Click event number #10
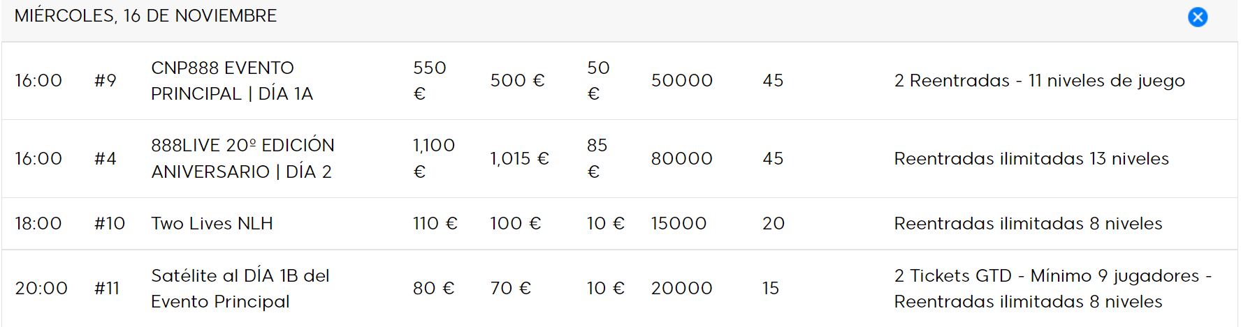This screenshot has height=327, width=1241. [x=110, y=223]
